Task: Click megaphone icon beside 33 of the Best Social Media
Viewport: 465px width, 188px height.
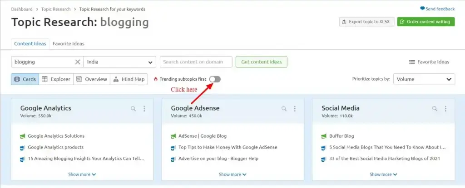Action: [324, 159]
